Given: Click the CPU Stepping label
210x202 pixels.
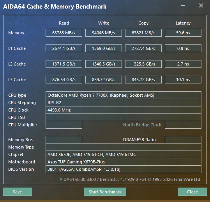Looking at the screenshot, I should click(22, 103).
